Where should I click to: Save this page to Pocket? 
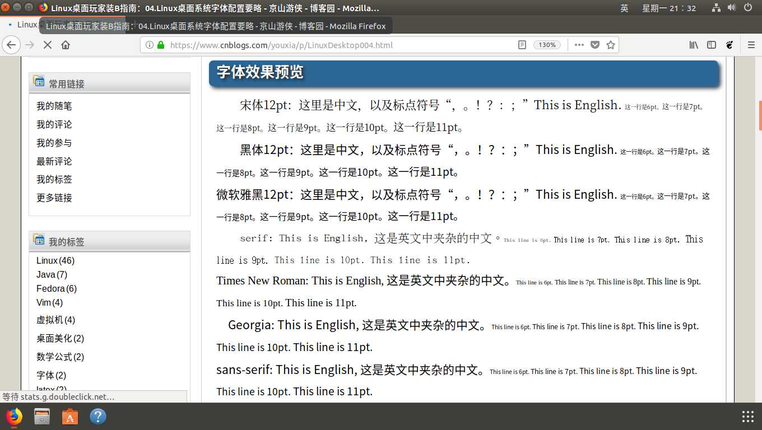[x=595, y=45]
